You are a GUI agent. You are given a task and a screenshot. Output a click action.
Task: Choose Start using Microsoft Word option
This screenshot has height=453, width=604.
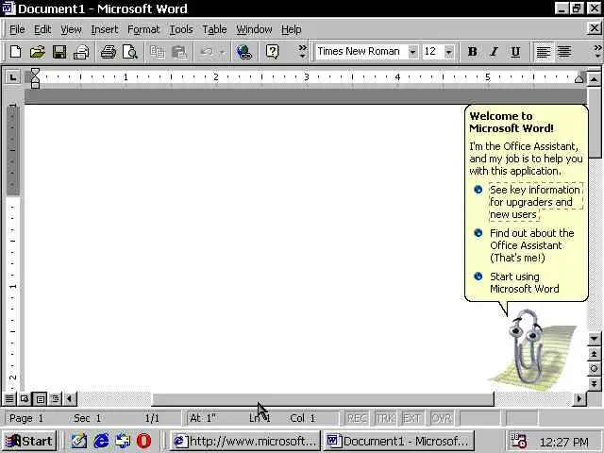coord(524,283)
